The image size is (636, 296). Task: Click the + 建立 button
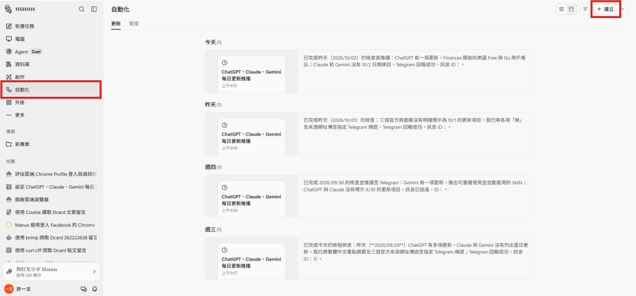click(x=606, y=9)
